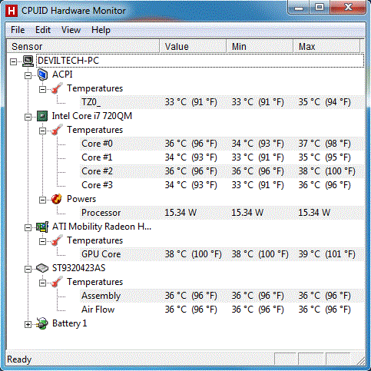The width and height of the screenshot is (371, 371).
Task: Open the Edit menu
Action: [43, 30]
